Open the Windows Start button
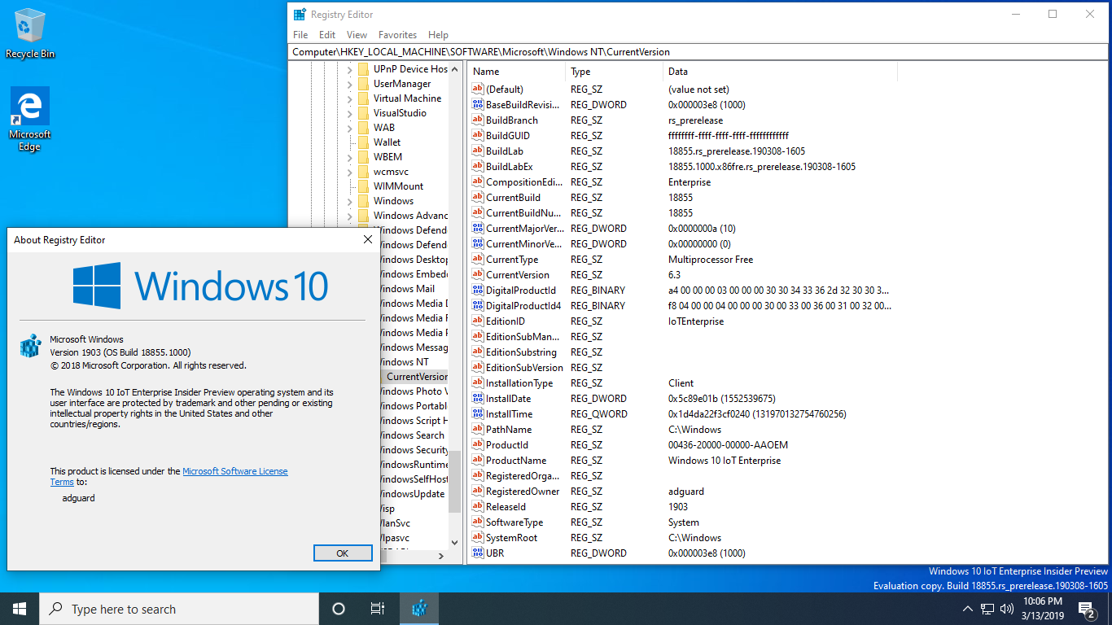The height and width of the screenshot is (625, 1112). click(x=20, y=609)
